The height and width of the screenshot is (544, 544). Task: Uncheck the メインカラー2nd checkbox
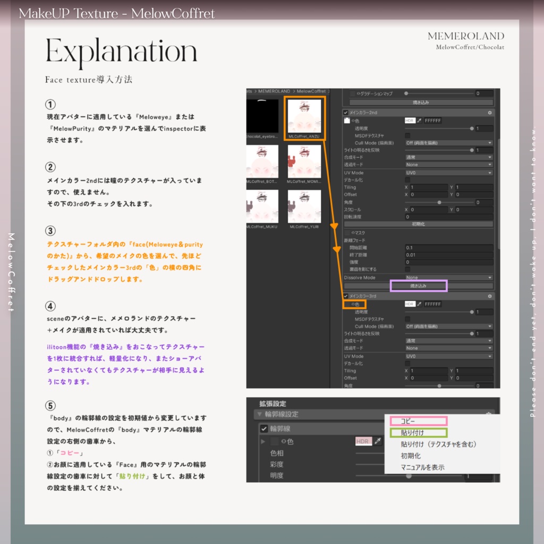346,113
